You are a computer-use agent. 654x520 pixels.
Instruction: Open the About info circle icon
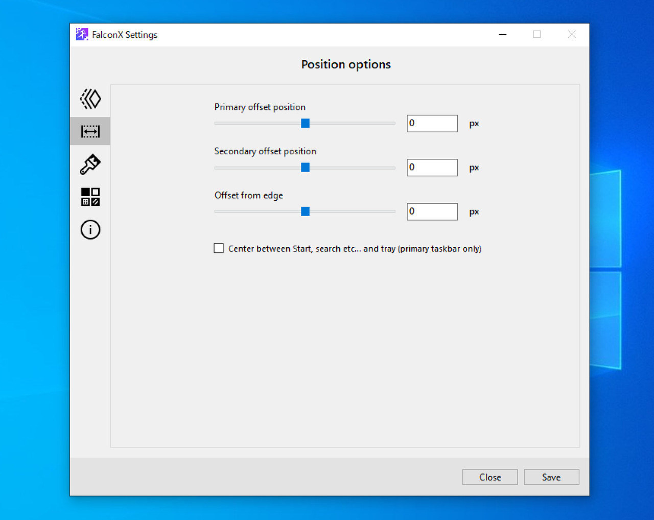pos(90,229)
